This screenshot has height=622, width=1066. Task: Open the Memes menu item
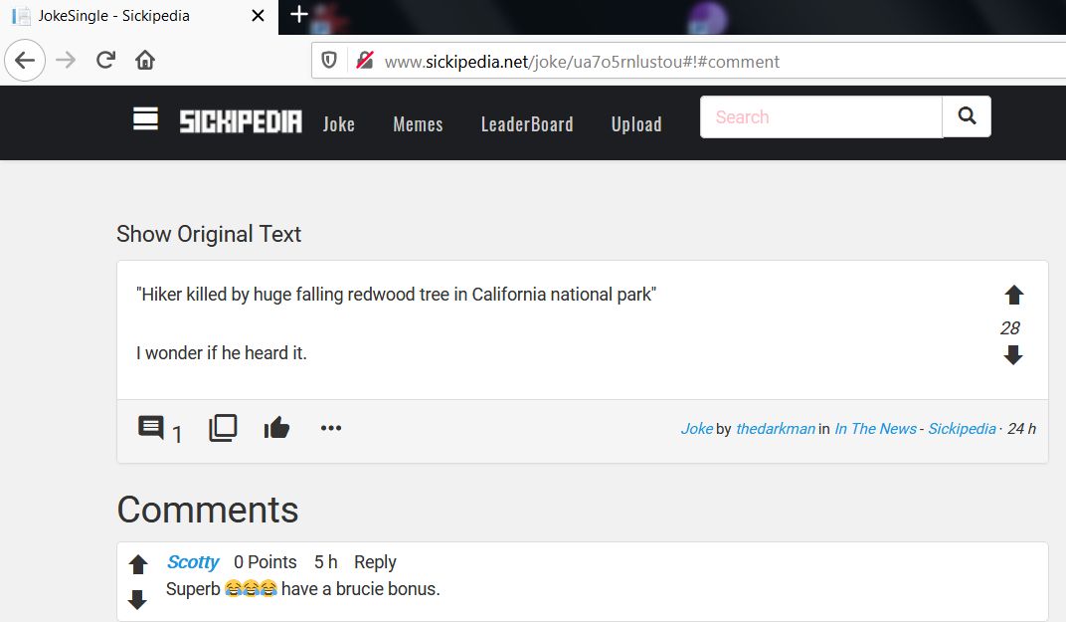(418, 124)
